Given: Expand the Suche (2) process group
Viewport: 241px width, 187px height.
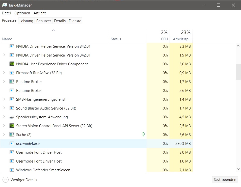Looking at the screenshot, I should coord(4,135).
